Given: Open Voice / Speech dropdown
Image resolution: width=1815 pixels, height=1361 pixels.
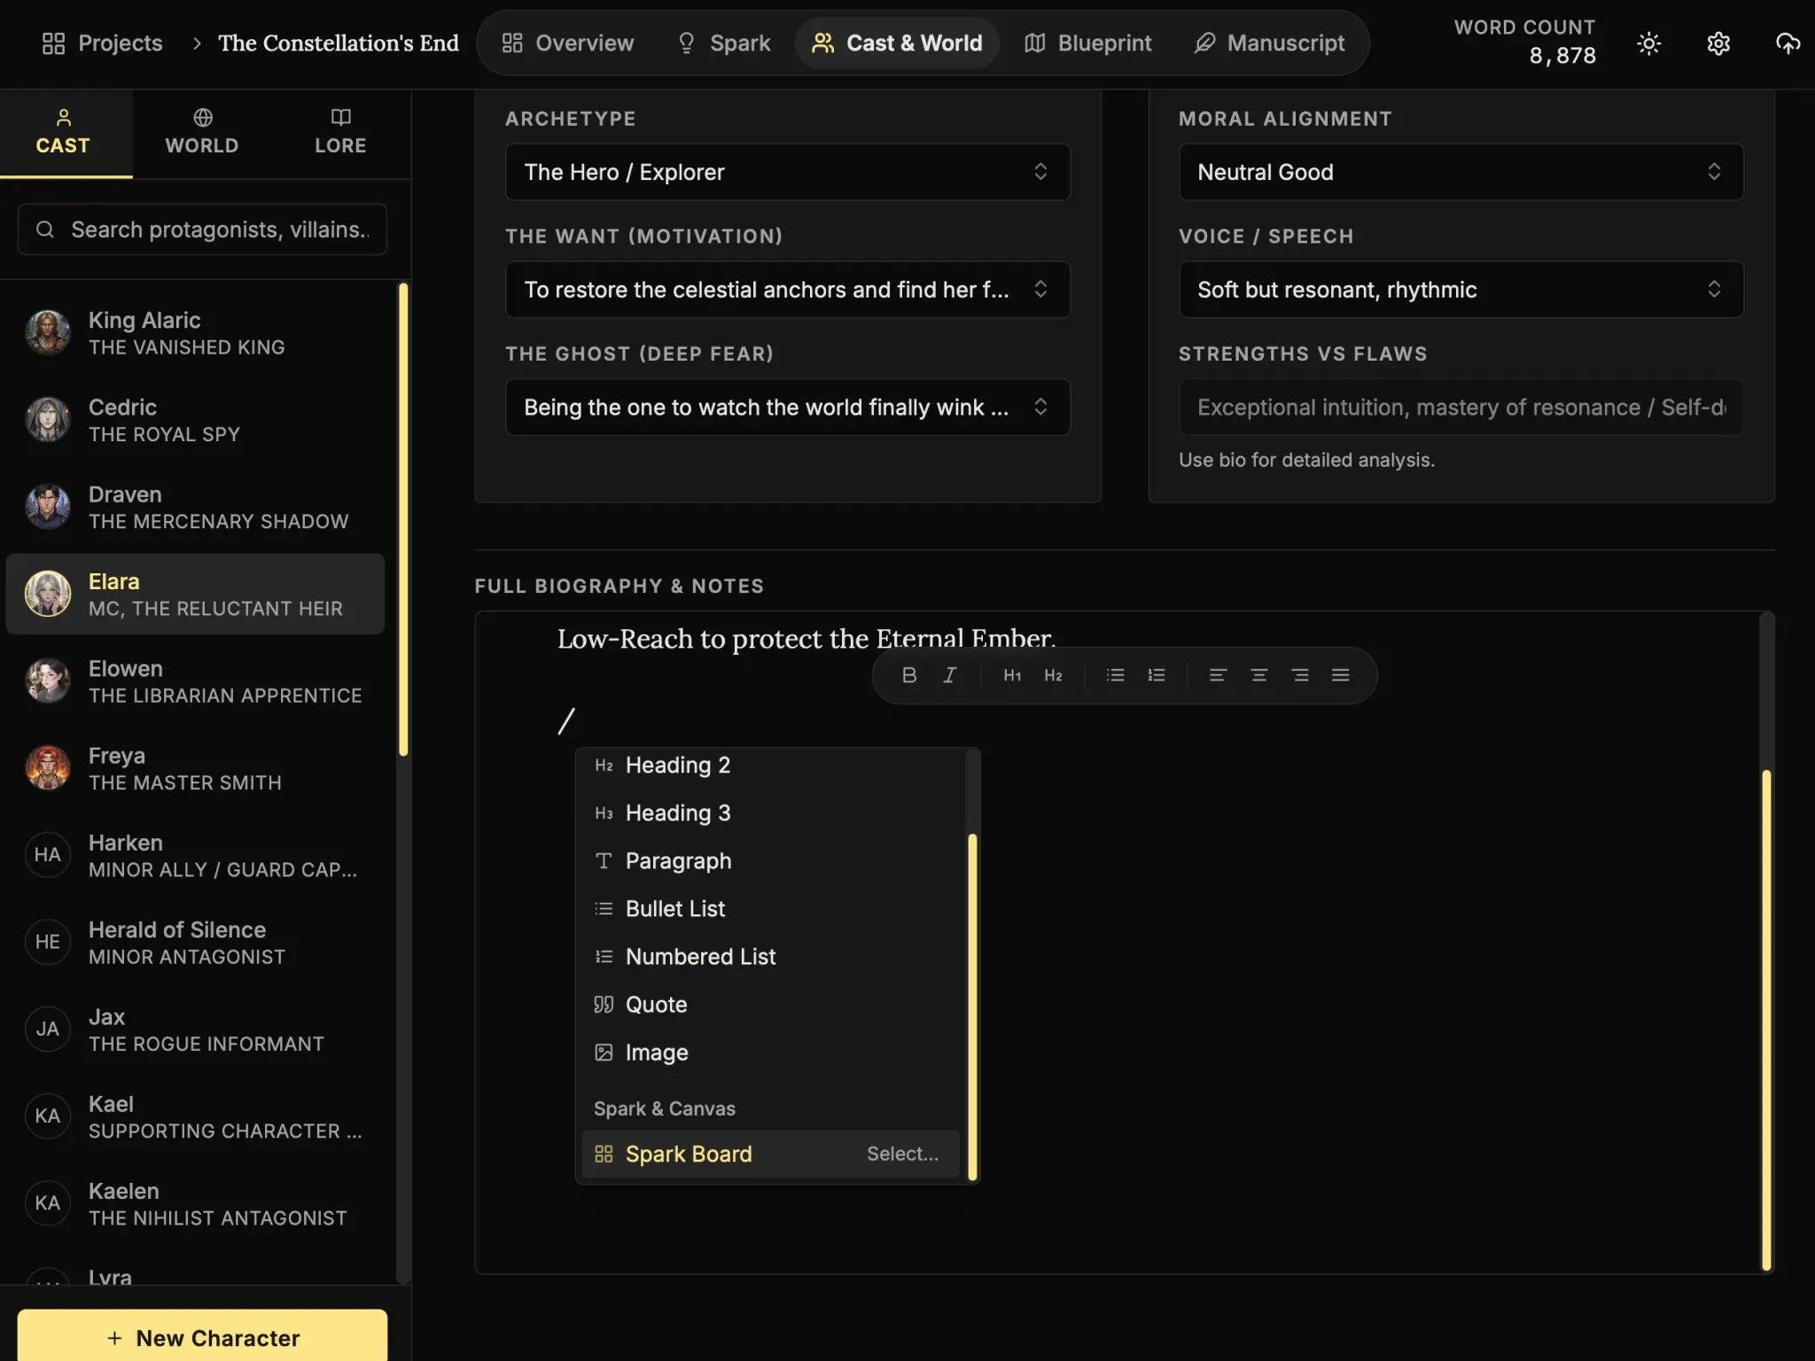Looking at the screenshot, I should pos(1460,290).
